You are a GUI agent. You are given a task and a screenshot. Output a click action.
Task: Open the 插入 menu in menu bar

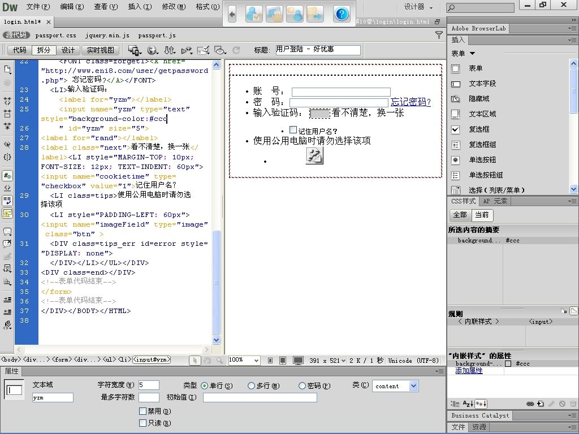[x=140, y=7]
